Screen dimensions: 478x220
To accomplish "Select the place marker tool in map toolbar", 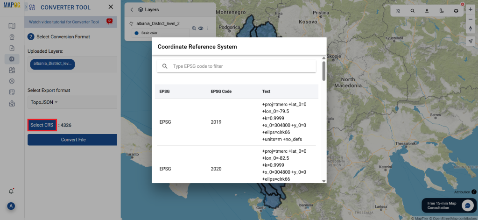I will pyautogui.click(x=427, y=11).
